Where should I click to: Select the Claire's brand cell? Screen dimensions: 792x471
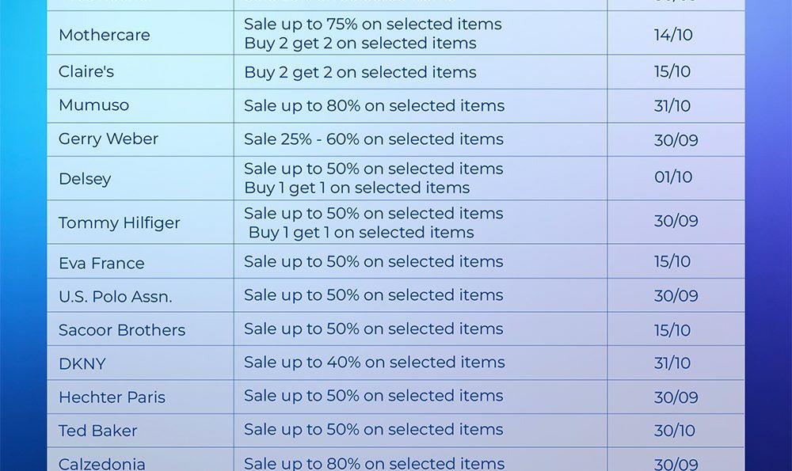(x=86, y=71)
